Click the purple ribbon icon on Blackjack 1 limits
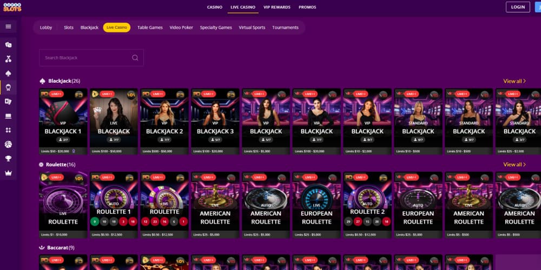This screenshot has width=541, height=270. tap(73, 151)
